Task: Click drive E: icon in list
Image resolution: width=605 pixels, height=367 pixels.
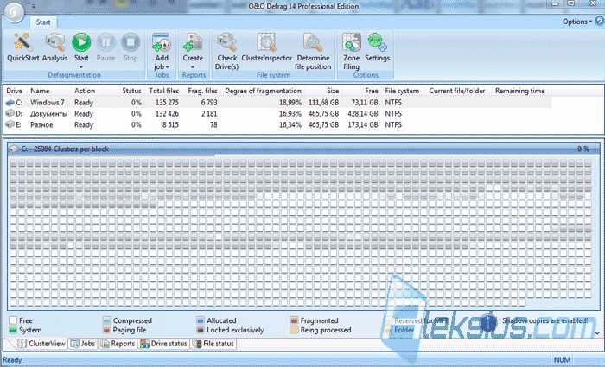Action: click(x=10, y=124)
